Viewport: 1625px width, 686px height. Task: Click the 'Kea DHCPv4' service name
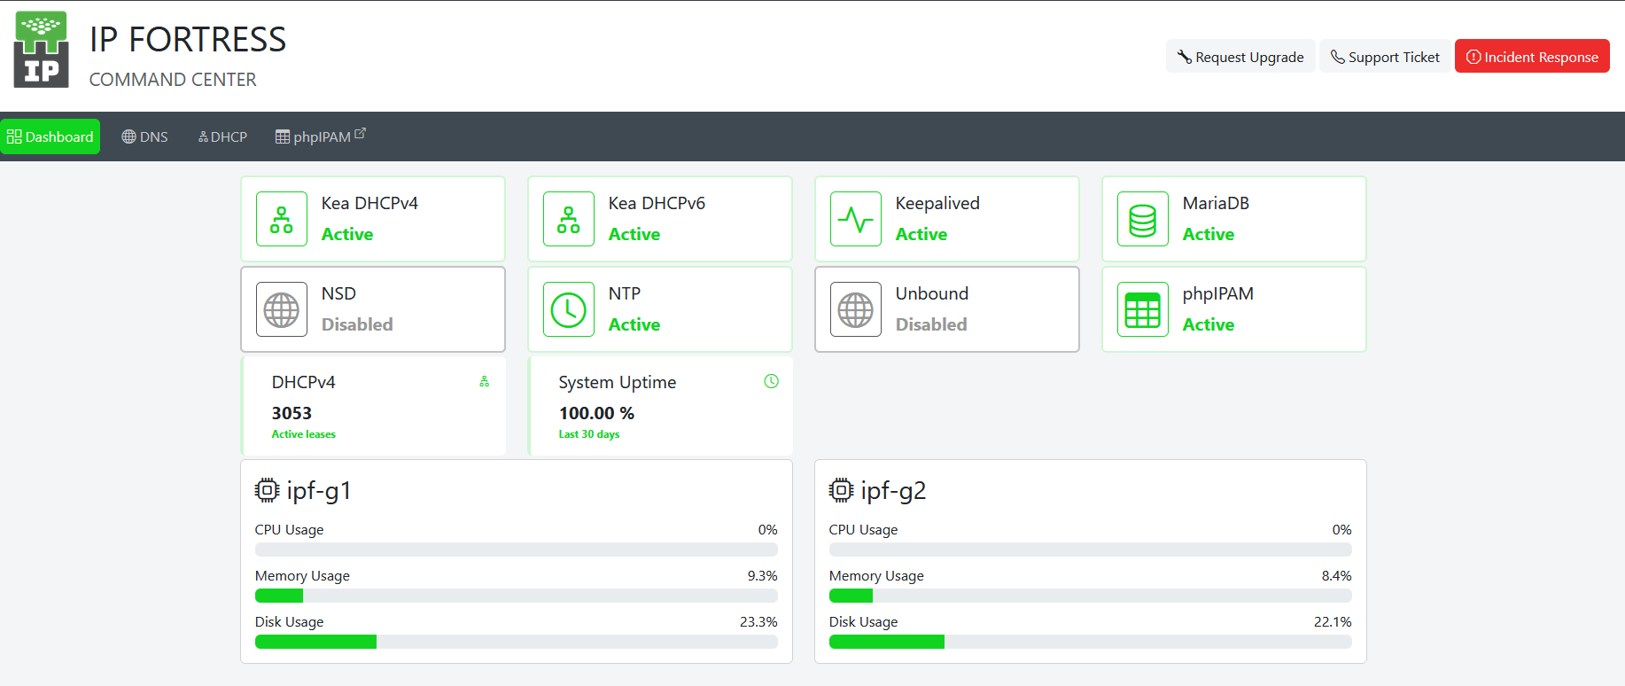(x=369, y=203)
